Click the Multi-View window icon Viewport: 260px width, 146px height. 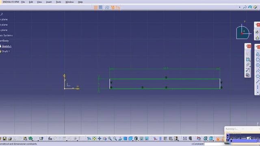(125, 139)
